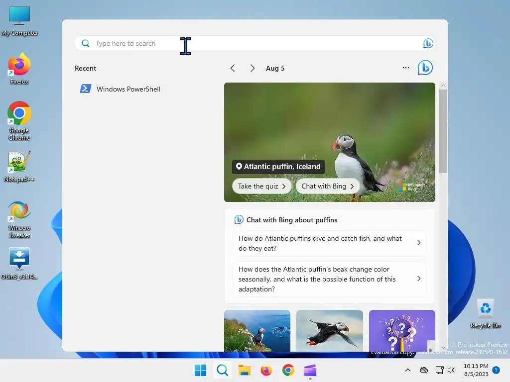The image size is (510, 382).
Task: Click the Chat with Bing button
Action: click(328, 186)
